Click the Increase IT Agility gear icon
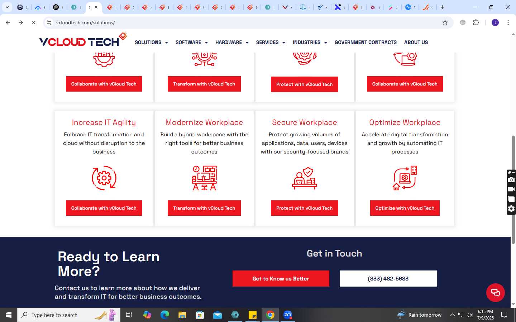 point(104,178)
